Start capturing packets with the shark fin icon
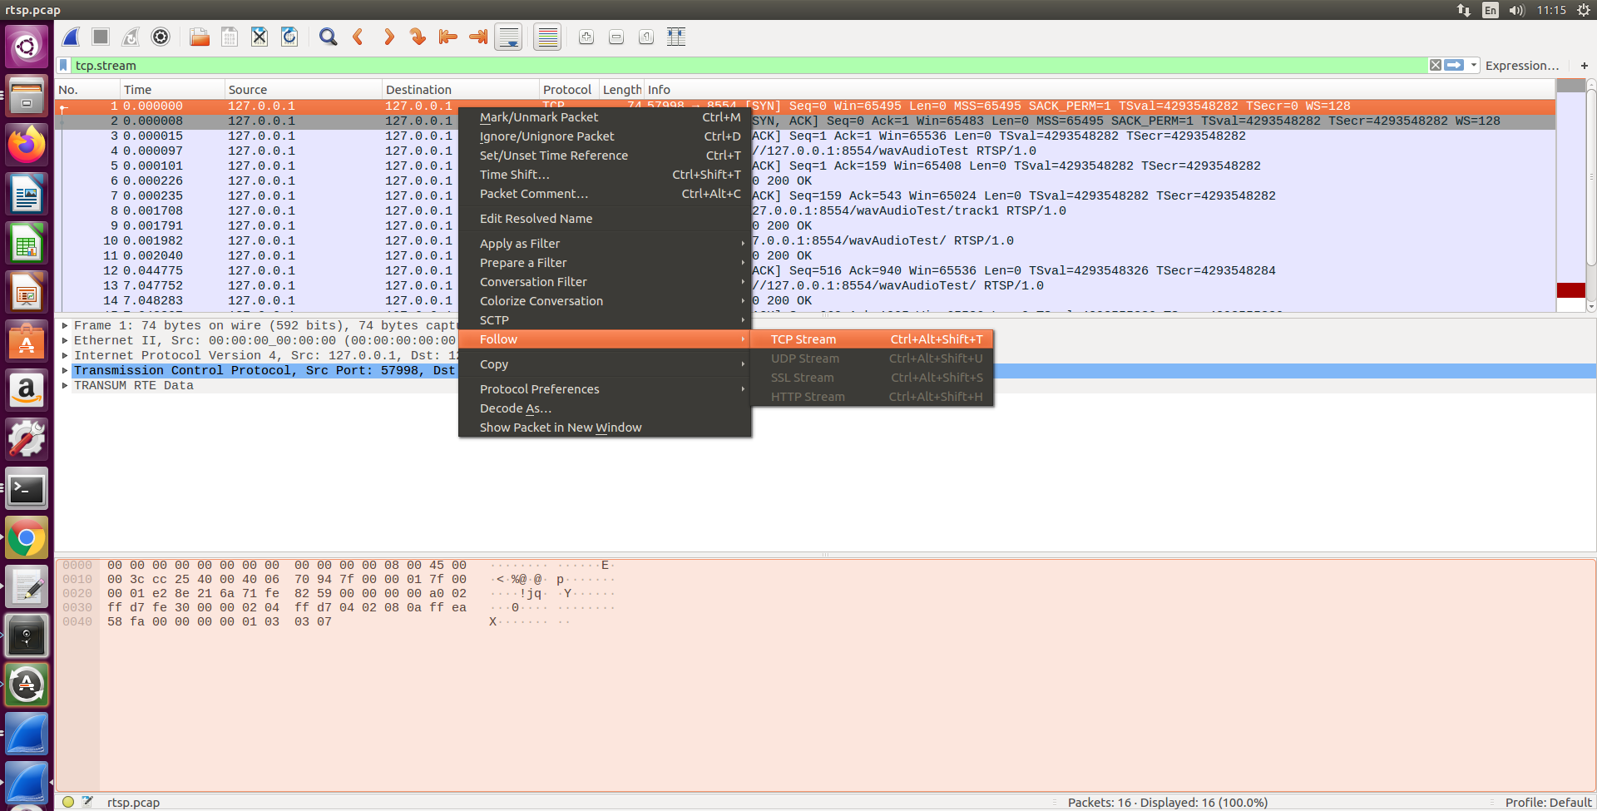 (72, 37)
